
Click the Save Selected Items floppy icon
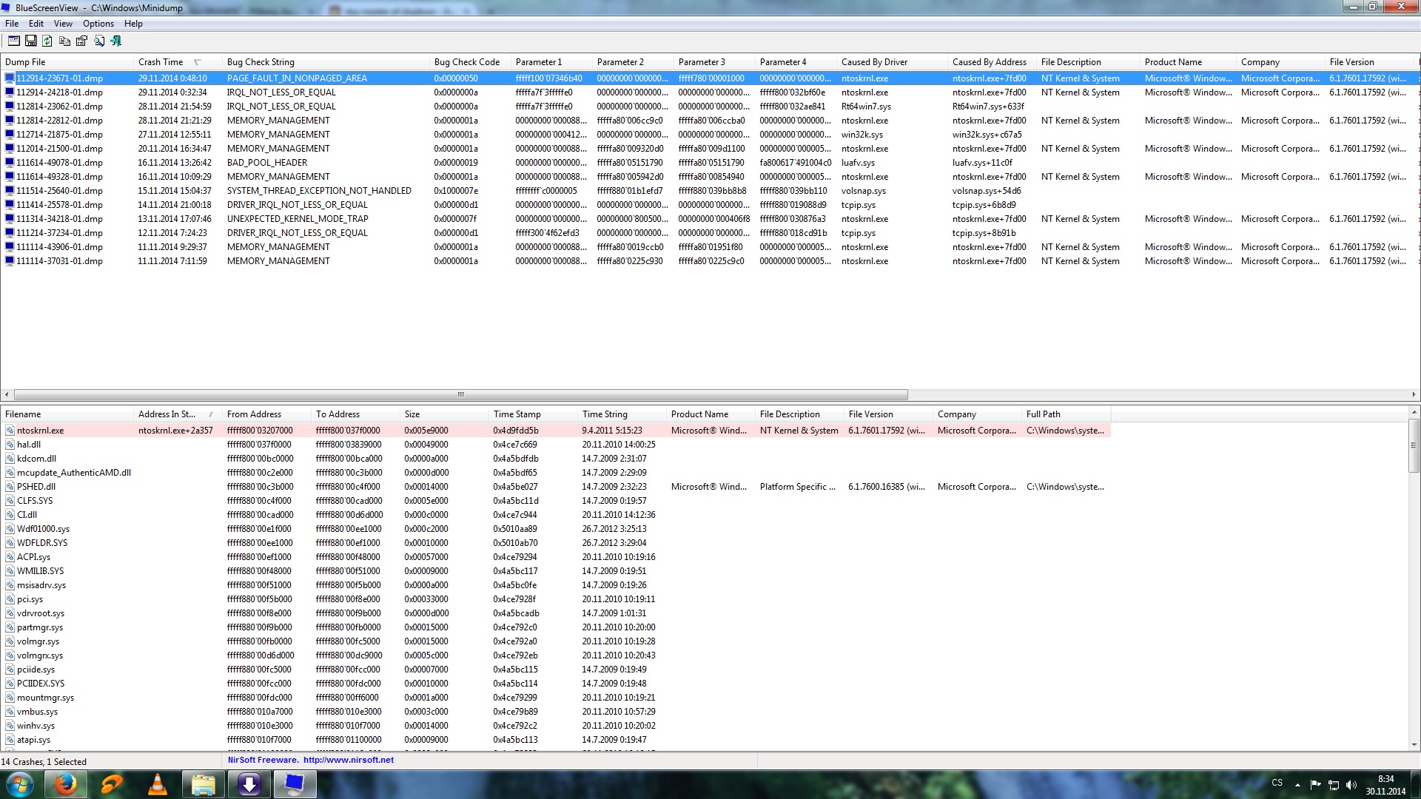coord(30,41)
